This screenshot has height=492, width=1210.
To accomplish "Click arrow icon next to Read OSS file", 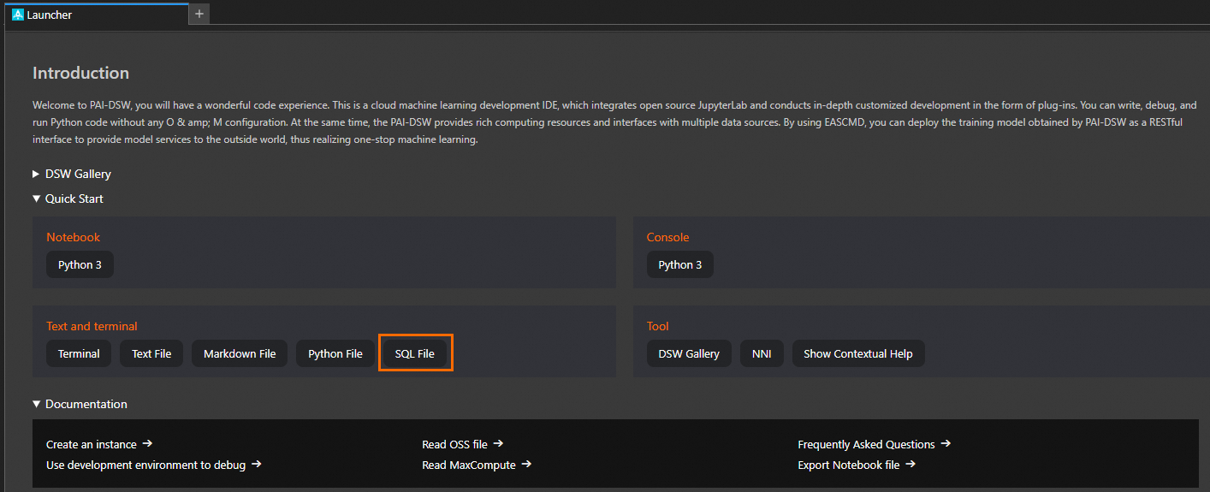I will coord(498,443).
